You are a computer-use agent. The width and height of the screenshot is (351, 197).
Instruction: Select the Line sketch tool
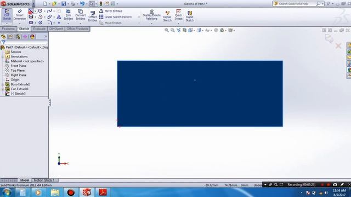(31, 11)
